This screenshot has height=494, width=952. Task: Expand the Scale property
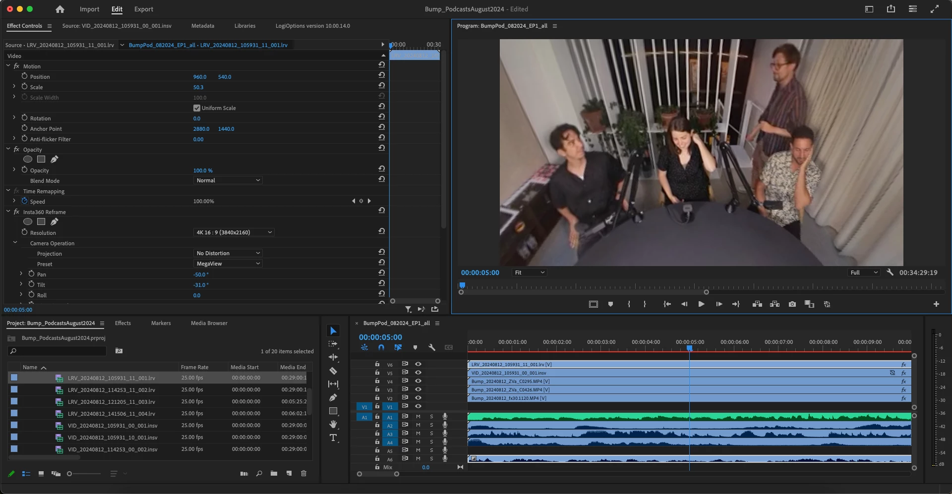click(x=14, y=86)
